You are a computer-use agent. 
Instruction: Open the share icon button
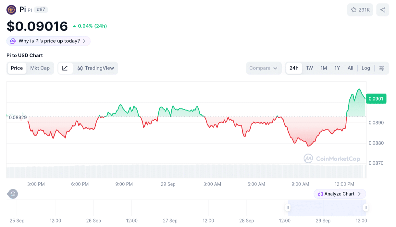[383, 10]
